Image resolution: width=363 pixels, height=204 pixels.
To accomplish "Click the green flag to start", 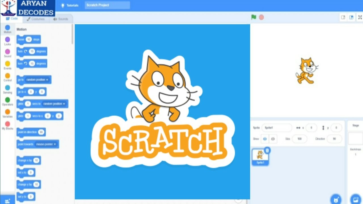I will [x=254, y=17].
